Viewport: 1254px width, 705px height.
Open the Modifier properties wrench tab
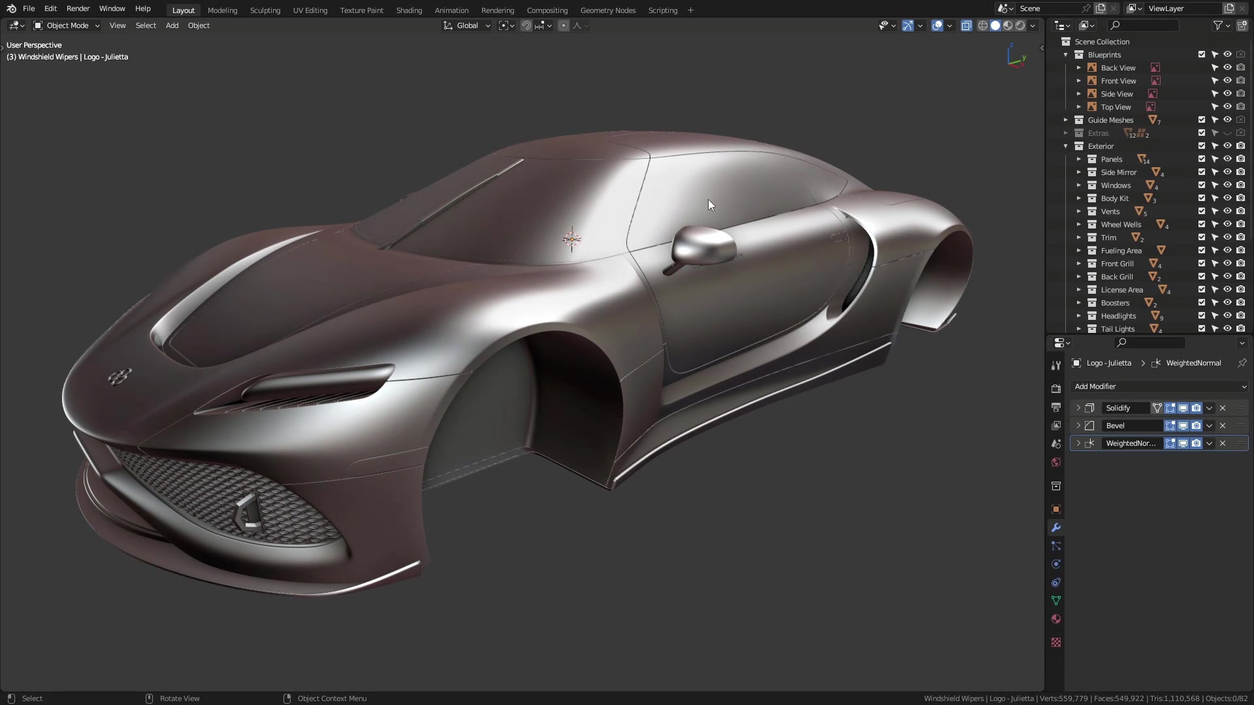[x=1056, y=527]
